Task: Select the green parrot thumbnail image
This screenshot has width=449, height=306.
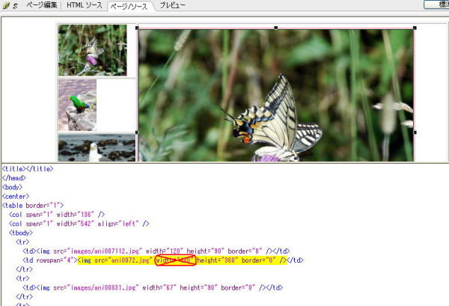Action: 77,105
